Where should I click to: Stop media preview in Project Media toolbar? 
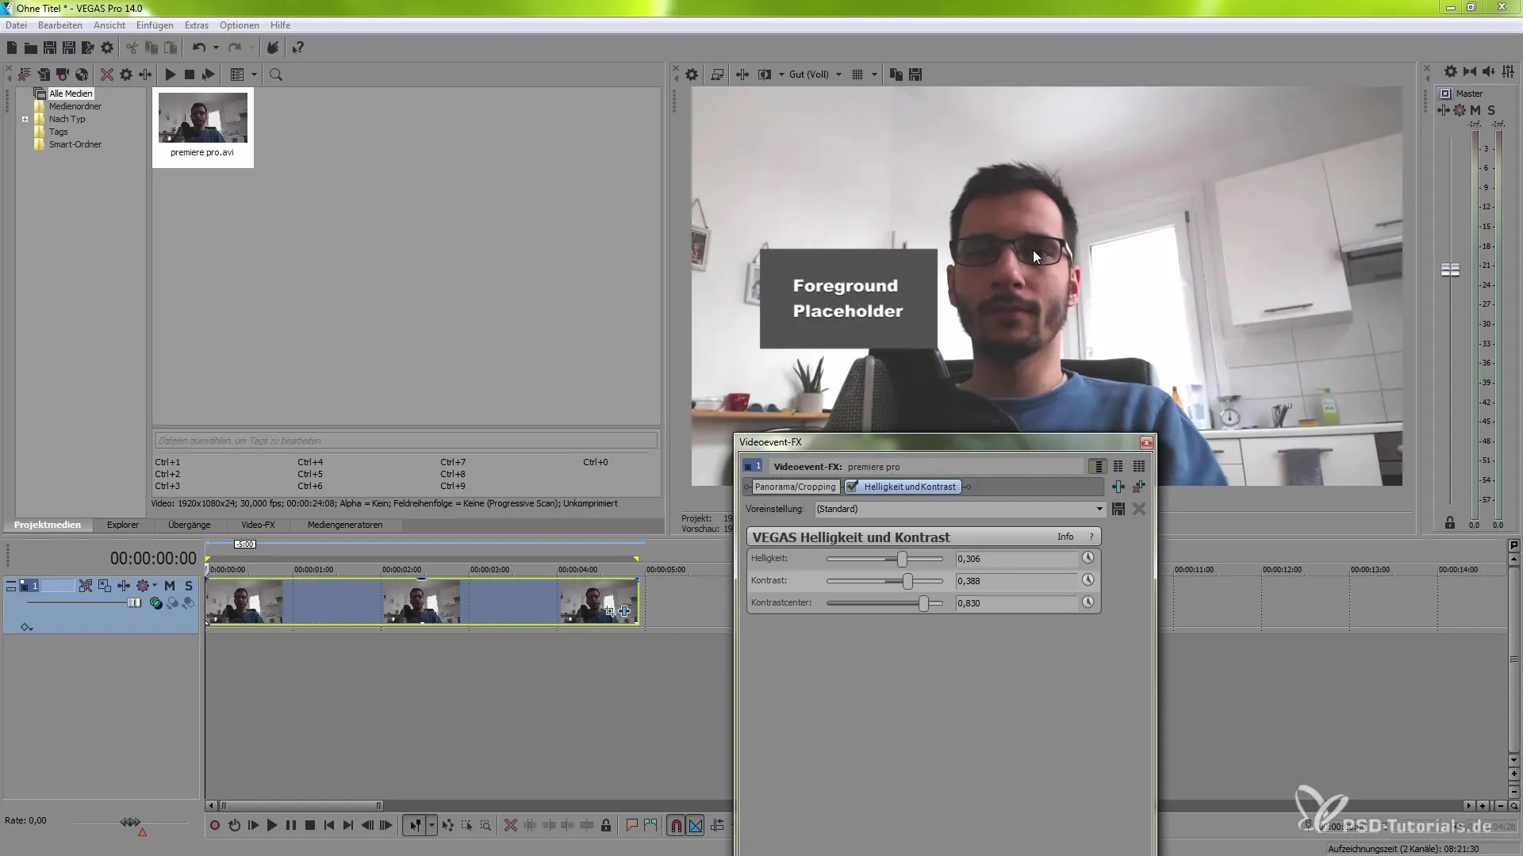click(x=189, y=75)
